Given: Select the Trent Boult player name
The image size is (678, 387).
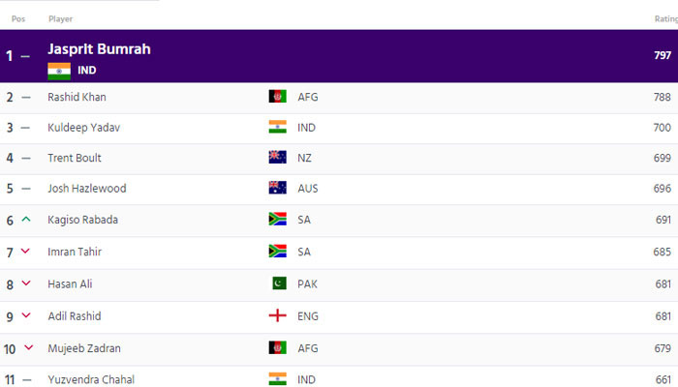Looking at the screenshot, I should 75,158.
